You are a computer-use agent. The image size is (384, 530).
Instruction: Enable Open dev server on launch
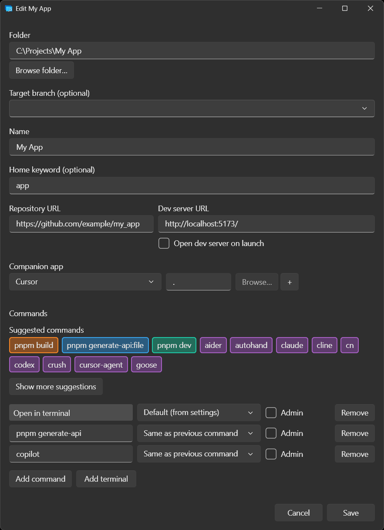tap(164, 243)
